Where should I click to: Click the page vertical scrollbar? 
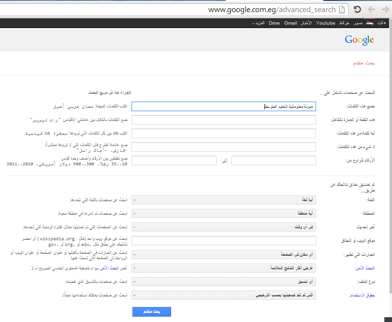[390, 155]
